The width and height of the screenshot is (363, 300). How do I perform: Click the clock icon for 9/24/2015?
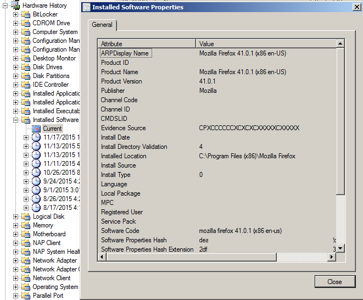[x=36, y=181]
